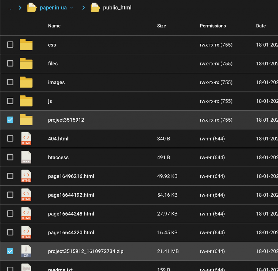Viewport: 278px width, 271px height.
Task: Check the files folder checkbox
Action: pyautogui.click(x=10, y=64)
